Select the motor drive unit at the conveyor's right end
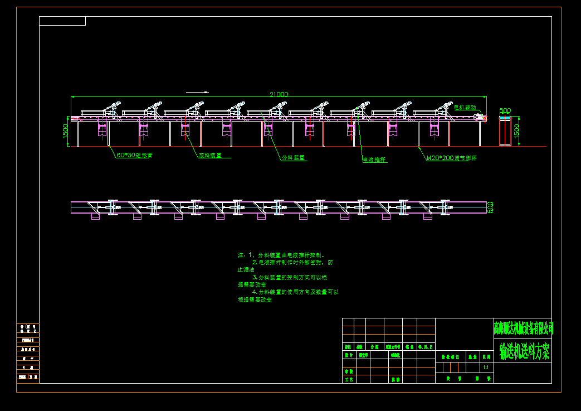This screenshot has width=581, height=411. pyautogui.click(x=480, y=117)
